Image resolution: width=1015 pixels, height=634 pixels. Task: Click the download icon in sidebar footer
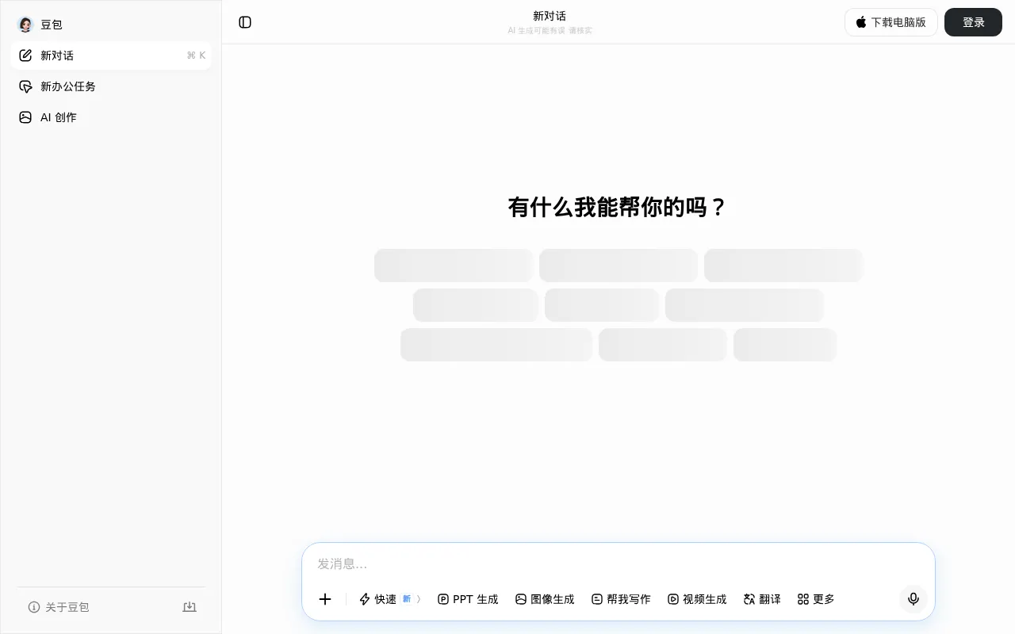coord(190,607)
